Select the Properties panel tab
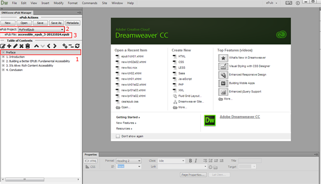This screenshot has width=321, height=184. click(91, 154)
